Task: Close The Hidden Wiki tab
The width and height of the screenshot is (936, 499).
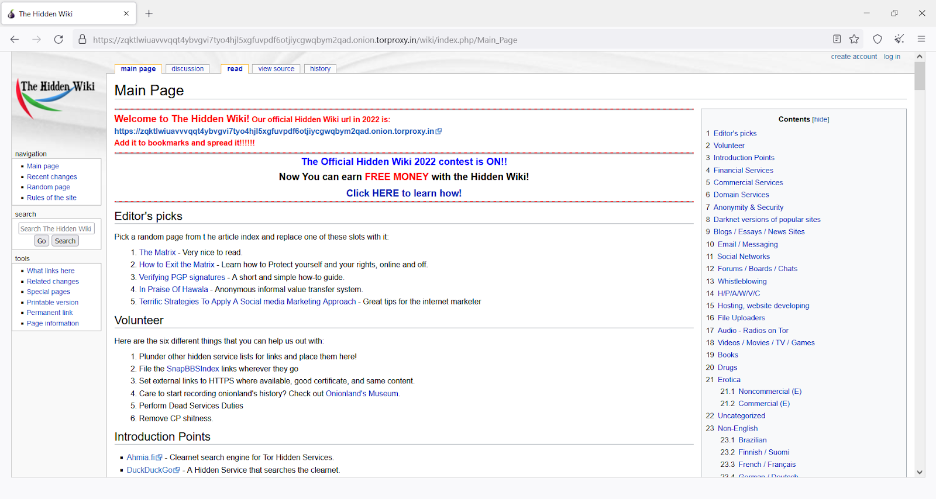Action: (x=126, y=13)
